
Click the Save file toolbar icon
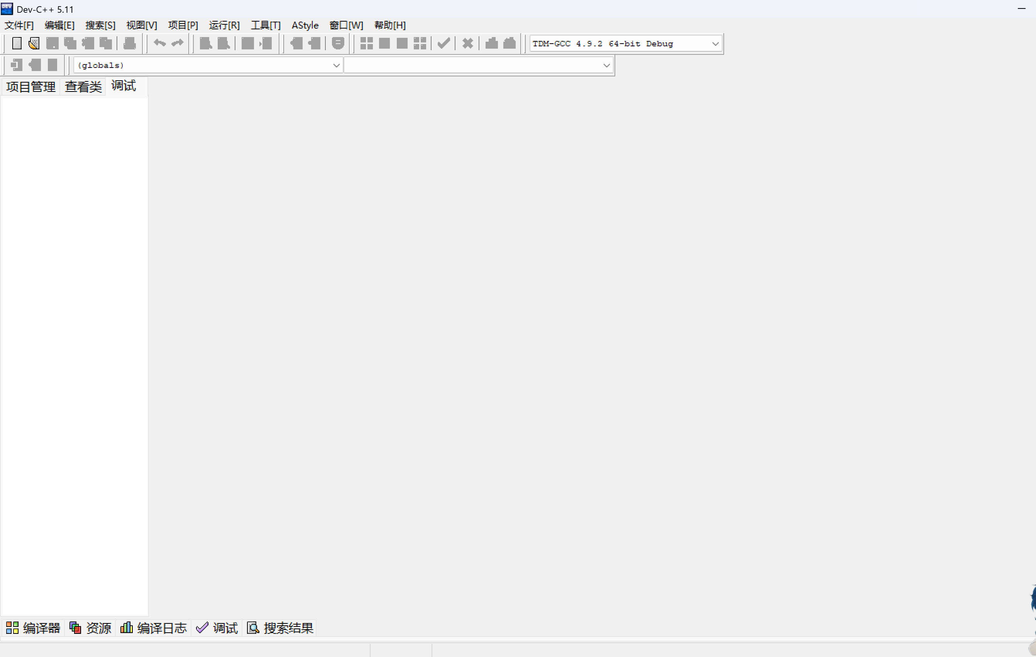tap(52, 44)
